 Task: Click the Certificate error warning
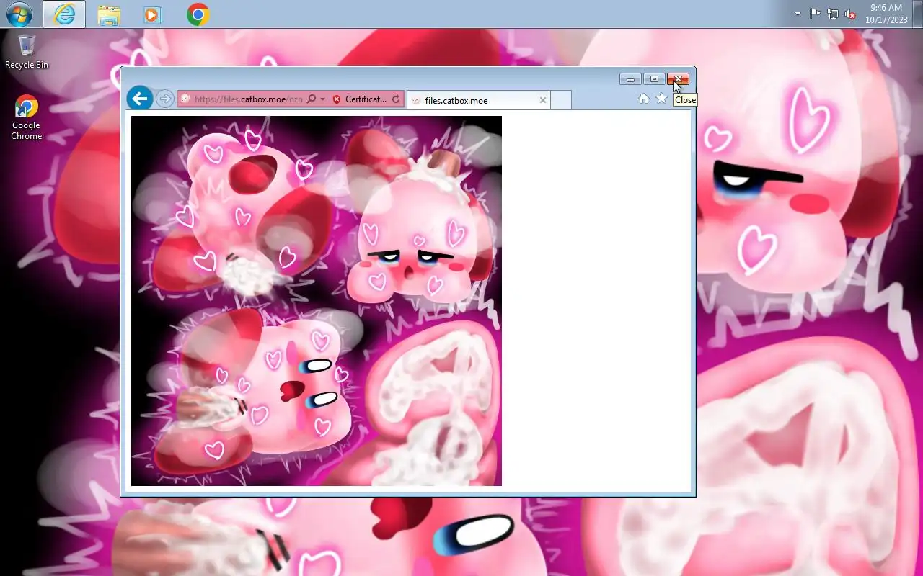(x=360, y=99)
